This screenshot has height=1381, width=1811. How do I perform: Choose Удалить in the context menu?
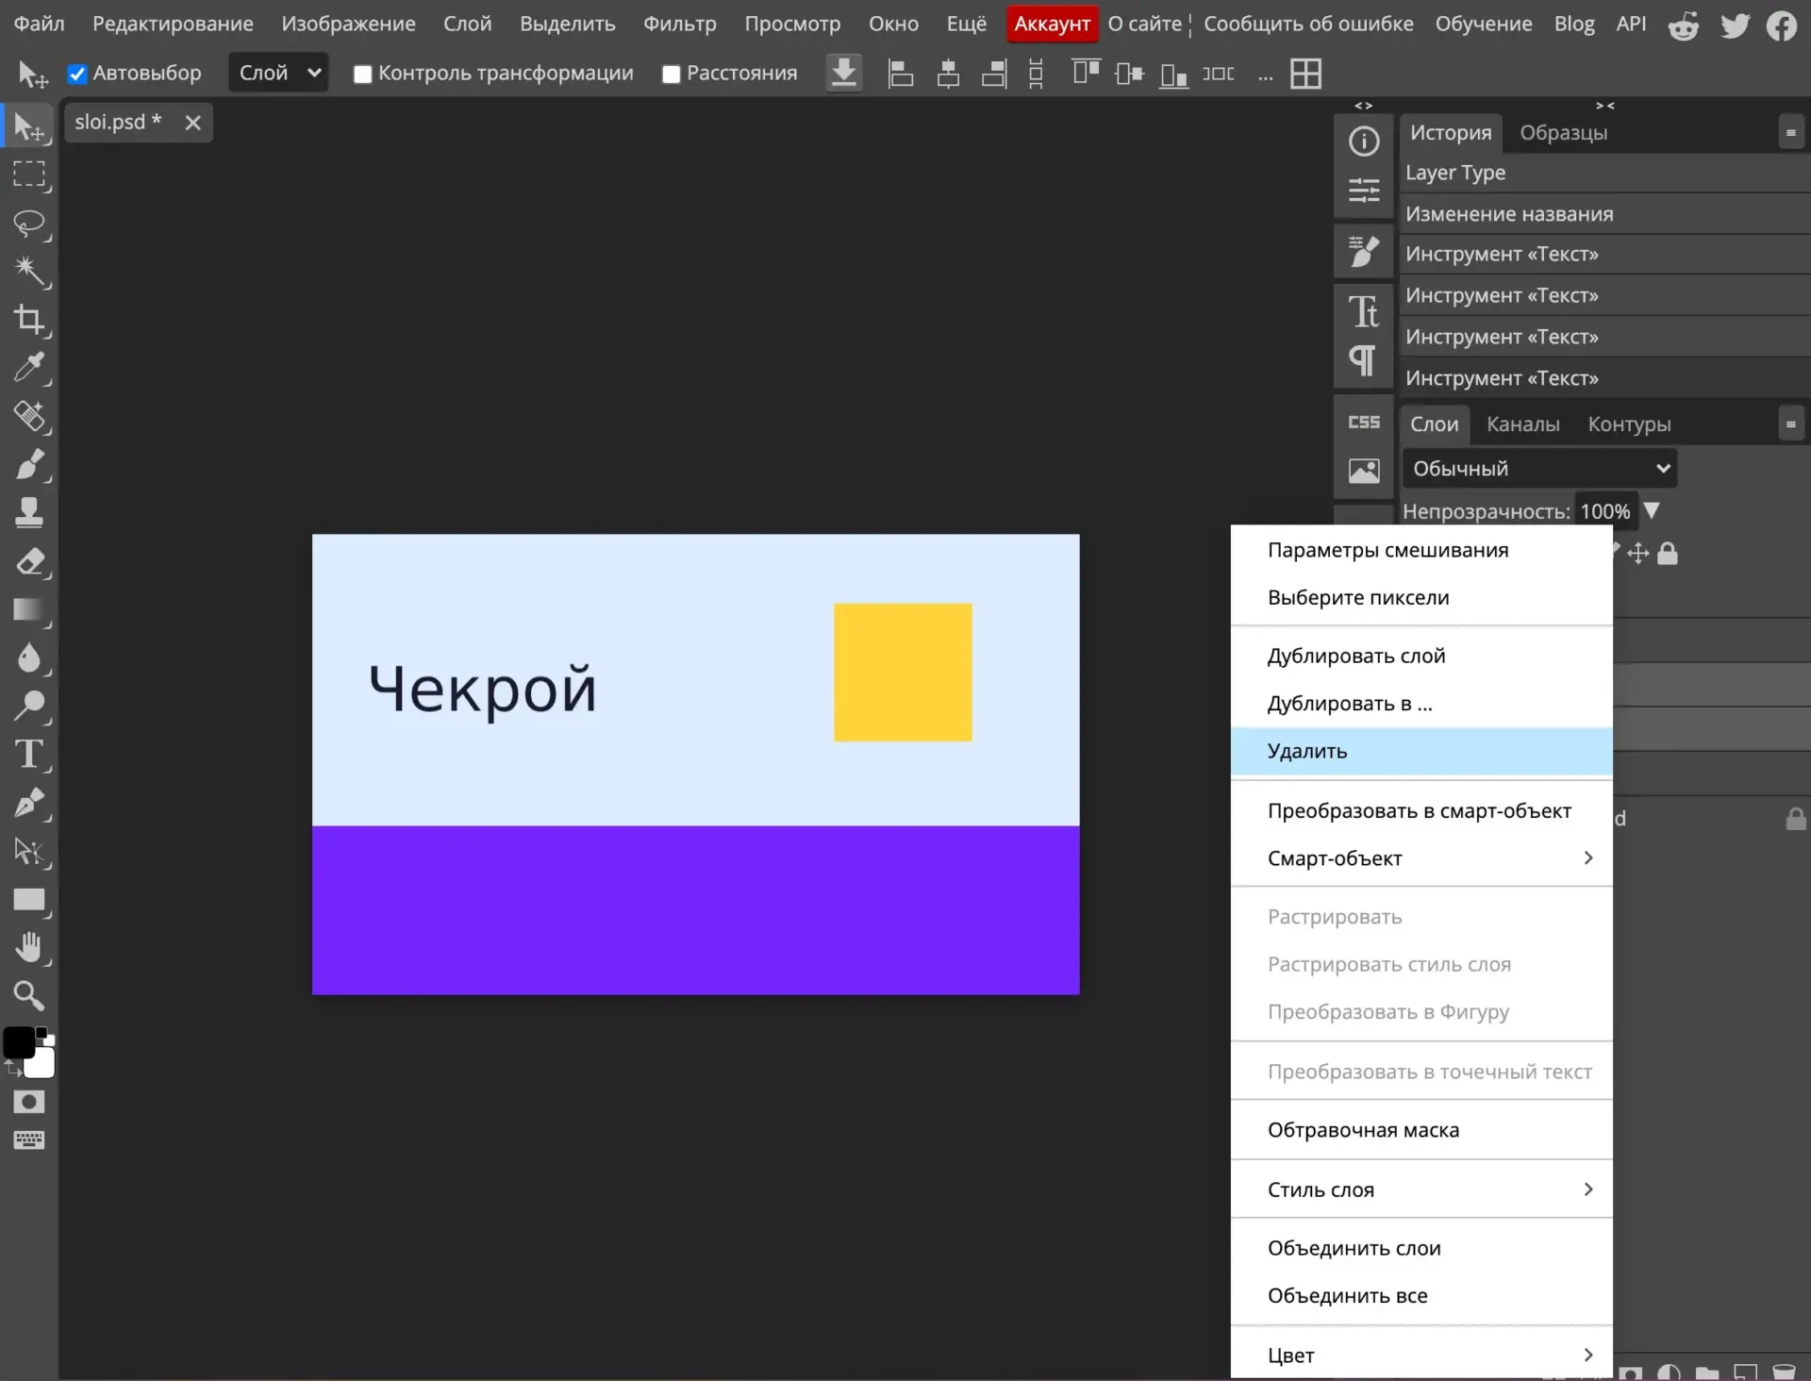[x=1421, y=751]
